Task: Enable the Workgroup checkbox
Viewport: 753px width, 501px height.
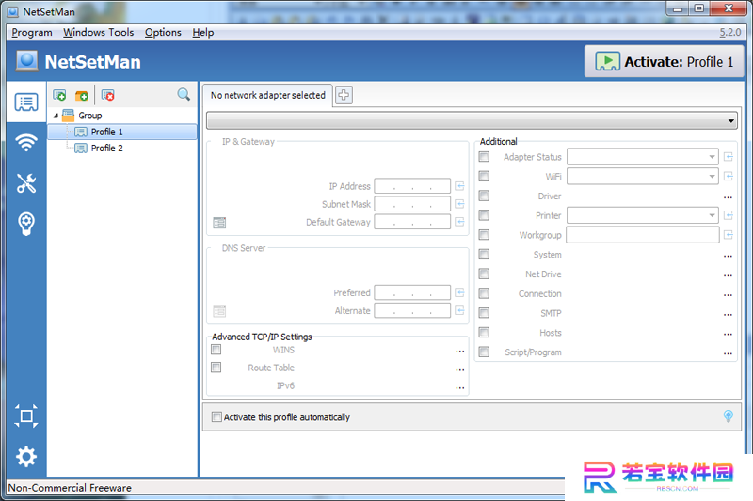Action: pos(484,234)
